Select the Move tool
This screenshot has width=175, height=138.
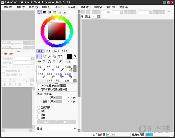(x=39, y=62)
